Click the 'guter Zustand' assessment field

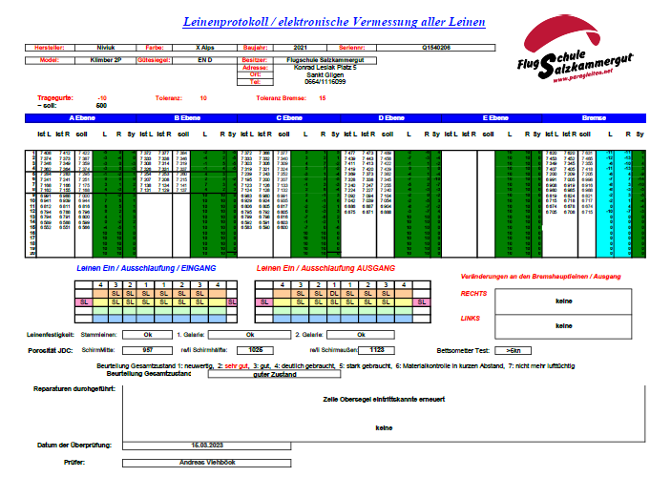point(274,374)
